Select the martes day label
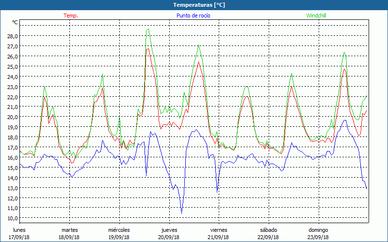Image resolution: width=388 pixels, height=242 pixels. pyautogui.click(x=69, y=229)
